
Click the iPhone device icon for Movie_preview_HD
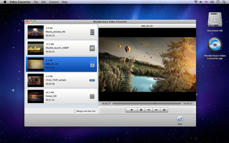tap(92, 32)
